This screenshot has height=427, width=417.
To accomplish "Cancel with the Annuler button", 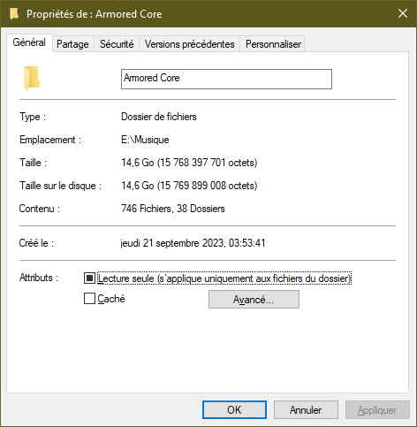I will pos(306,409).
